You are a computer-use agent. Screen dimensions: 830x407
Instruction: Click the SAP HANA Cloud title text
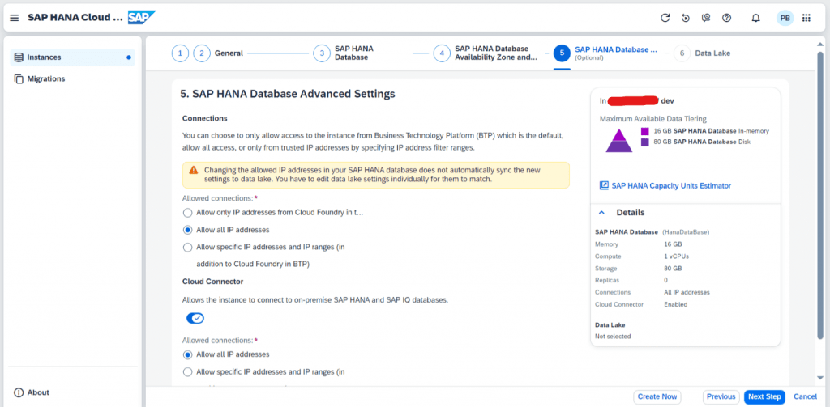coord(75,18)
